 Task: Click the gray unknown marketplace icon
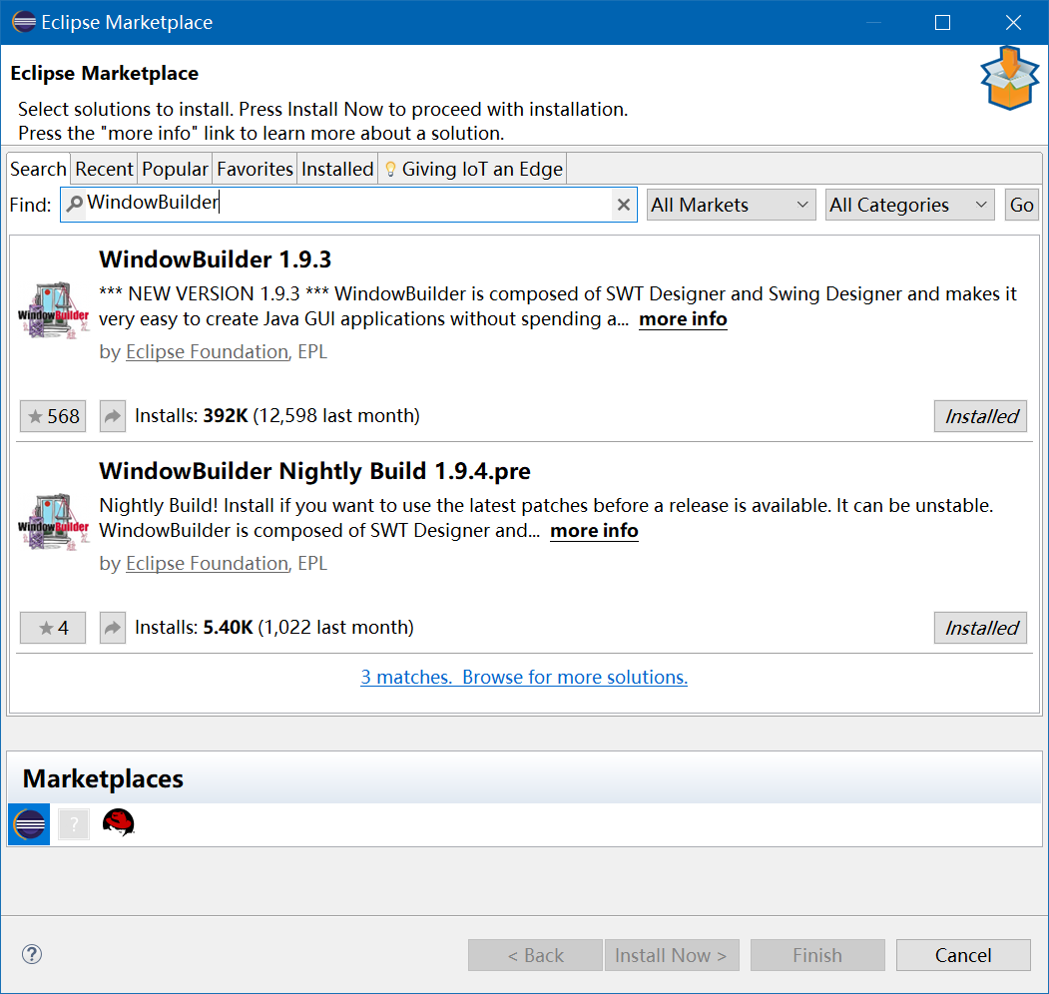73,823
